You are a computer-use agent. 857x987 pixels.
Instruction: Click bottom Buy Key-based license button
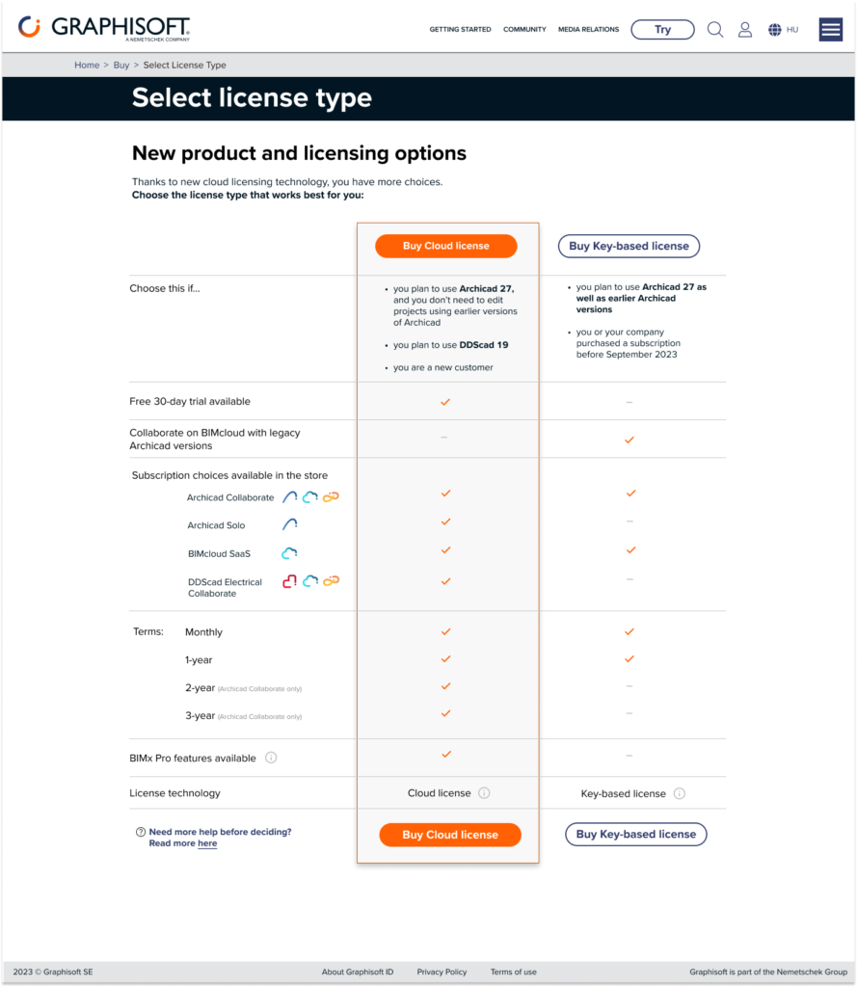pos(635,835)
